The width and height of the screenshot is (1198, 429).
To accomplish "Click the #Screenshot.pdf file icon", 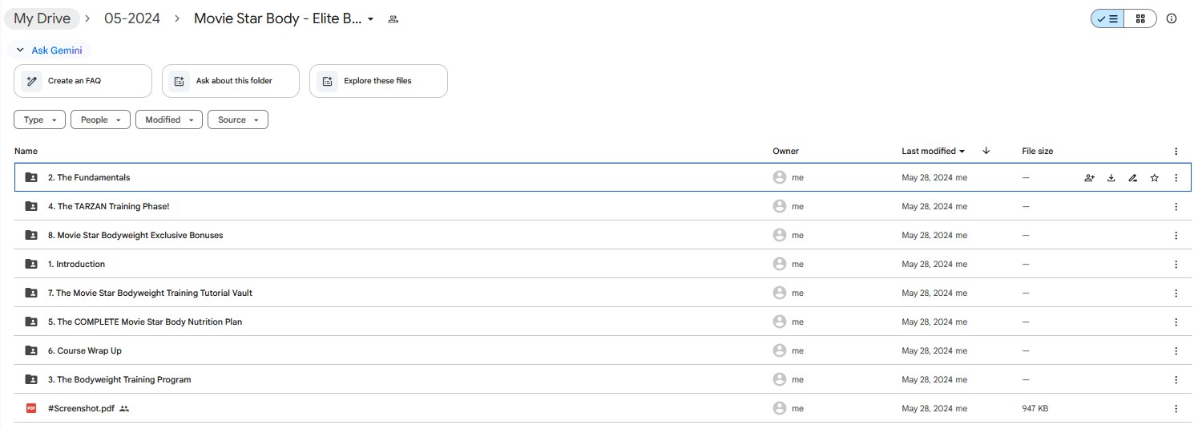I will (x=31, y=408).
